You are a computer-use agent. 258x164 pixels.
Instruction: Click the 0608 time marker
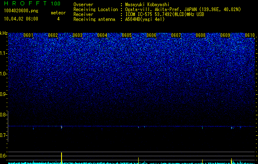point(201,35)
